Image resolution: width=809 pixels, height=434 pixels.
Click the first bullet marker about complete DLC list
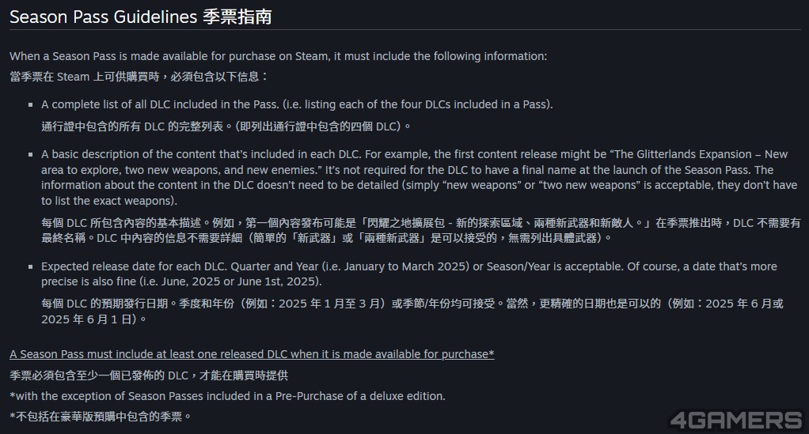pyautogui.click(x=30, y=104)
